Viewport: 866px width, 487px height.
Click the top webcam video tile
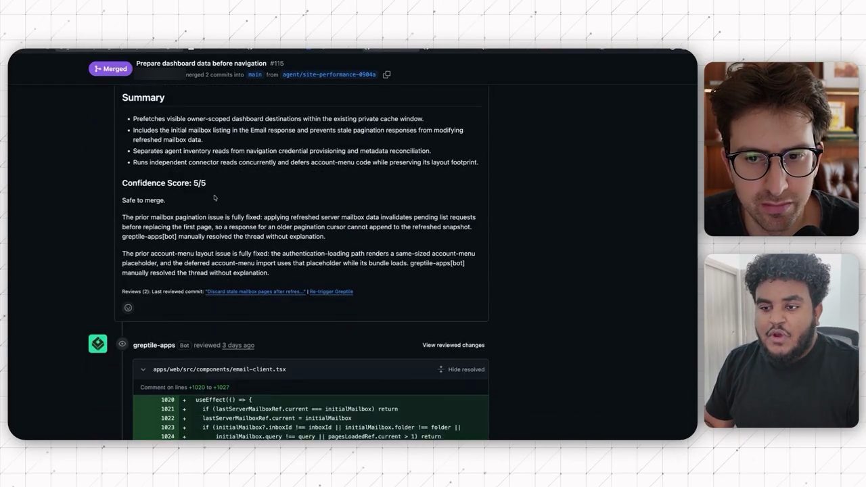click(x=781, y=149)
